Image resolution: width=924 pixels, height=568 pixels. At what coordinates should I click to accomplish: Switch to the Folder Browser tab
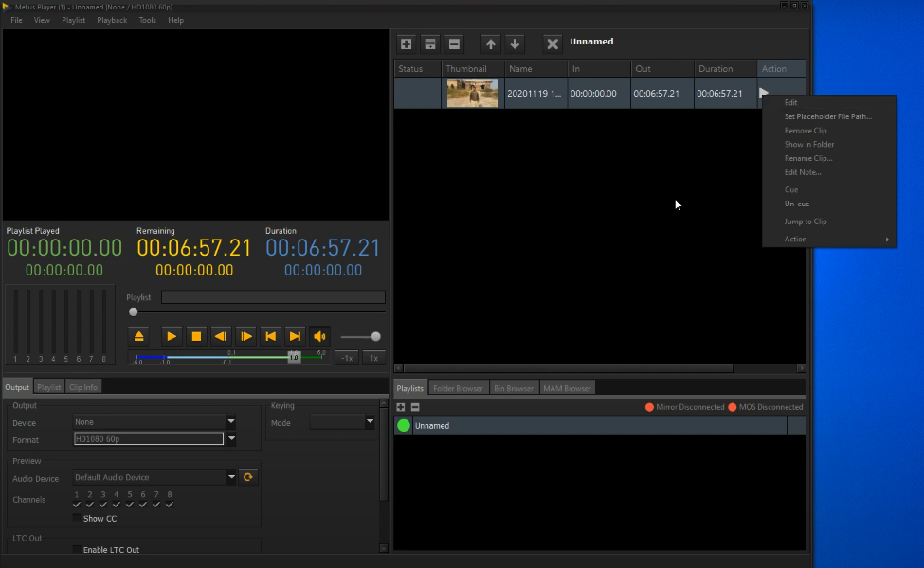[x=458, y=388]
